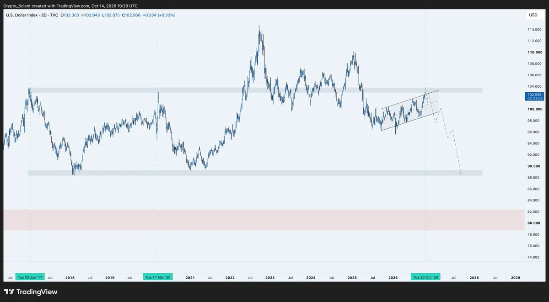
Task: Click the 2021 year label on time axis
Action: 190,277
